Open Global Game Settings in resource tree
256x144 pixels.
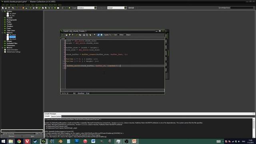14,52
